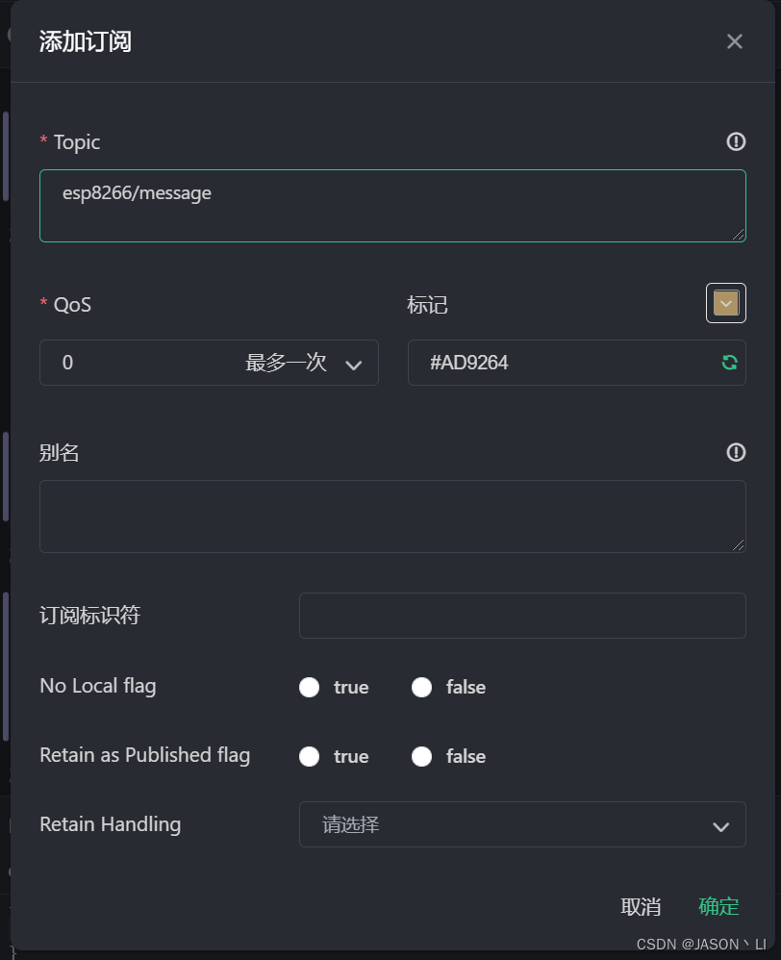Focus the 订阅标识符 input field

tap(522, 616)
